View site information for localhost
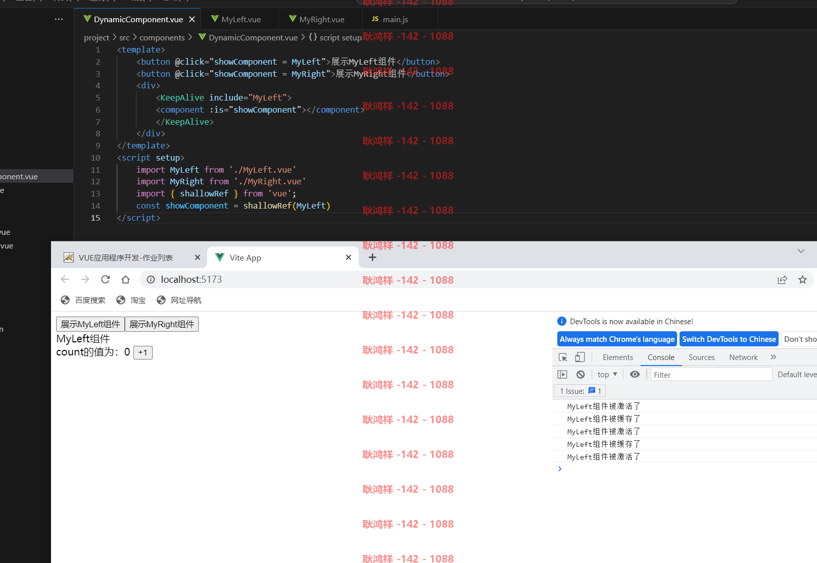This screenshot has height=563, width=817. click(x=151, y=279)
